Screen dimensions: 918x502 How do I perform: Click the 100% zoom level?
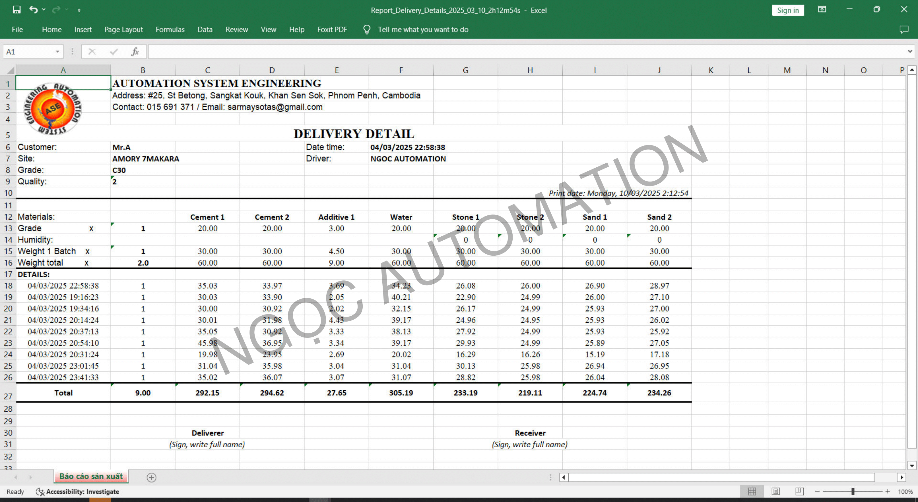coord(905,492)
